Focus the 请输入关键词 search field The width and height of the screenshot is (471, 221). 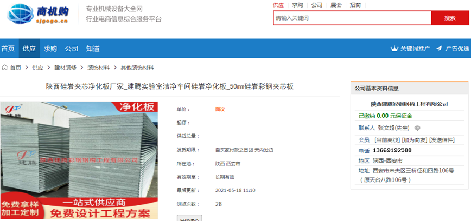[x=352, y=18]
